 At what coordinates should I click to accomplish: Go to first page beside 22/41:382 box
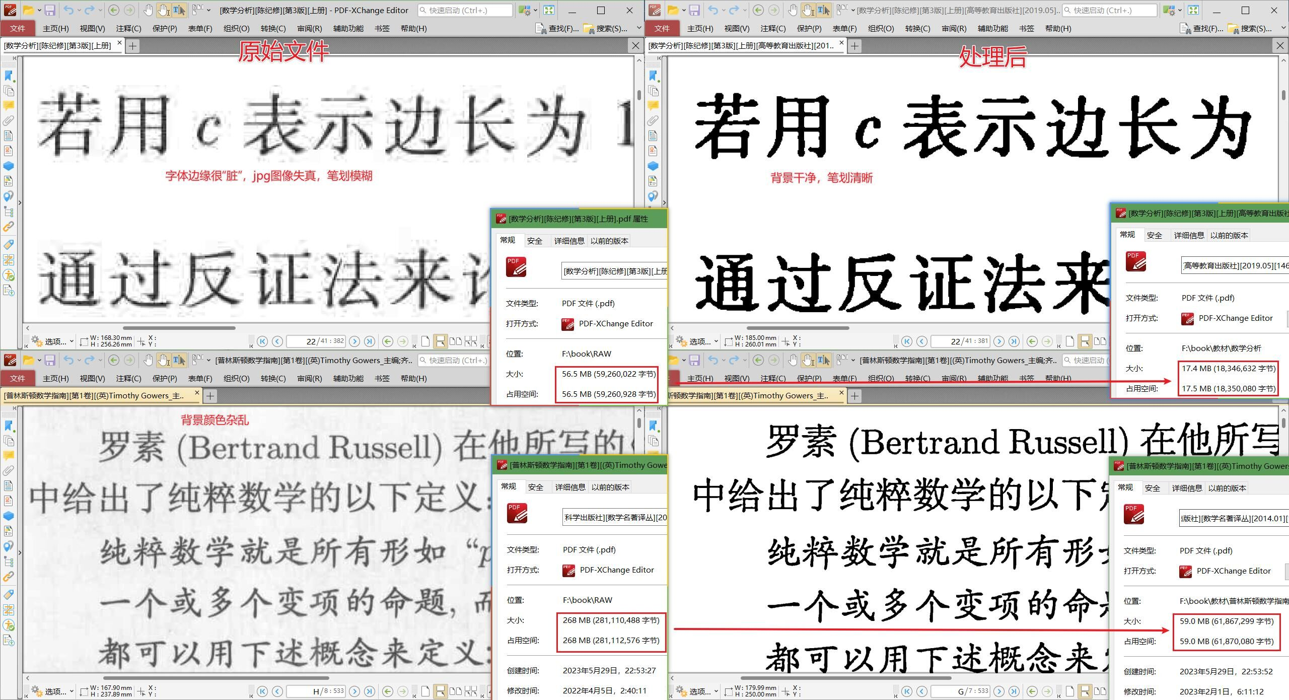262,341
